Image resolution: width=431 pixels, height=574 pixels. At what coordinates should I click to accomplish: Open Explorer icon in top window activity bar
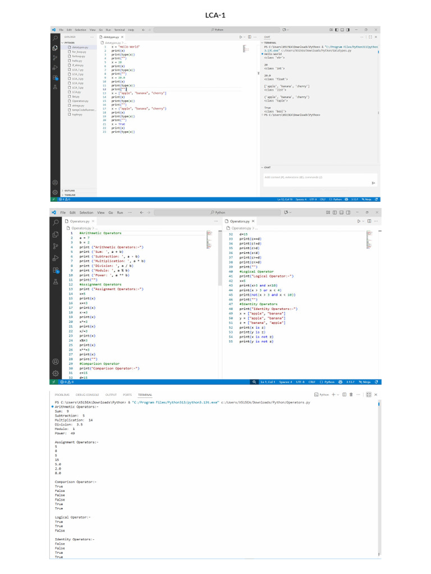click(x=56, y=48)
